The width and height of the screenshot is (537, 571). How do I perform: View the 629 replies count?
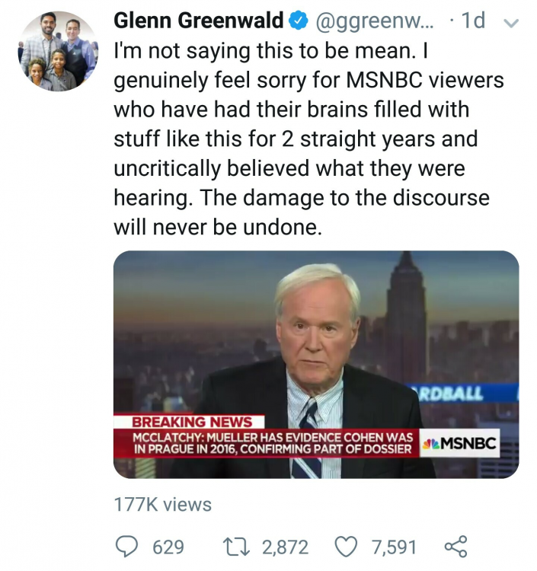click(x=168, y=547)
